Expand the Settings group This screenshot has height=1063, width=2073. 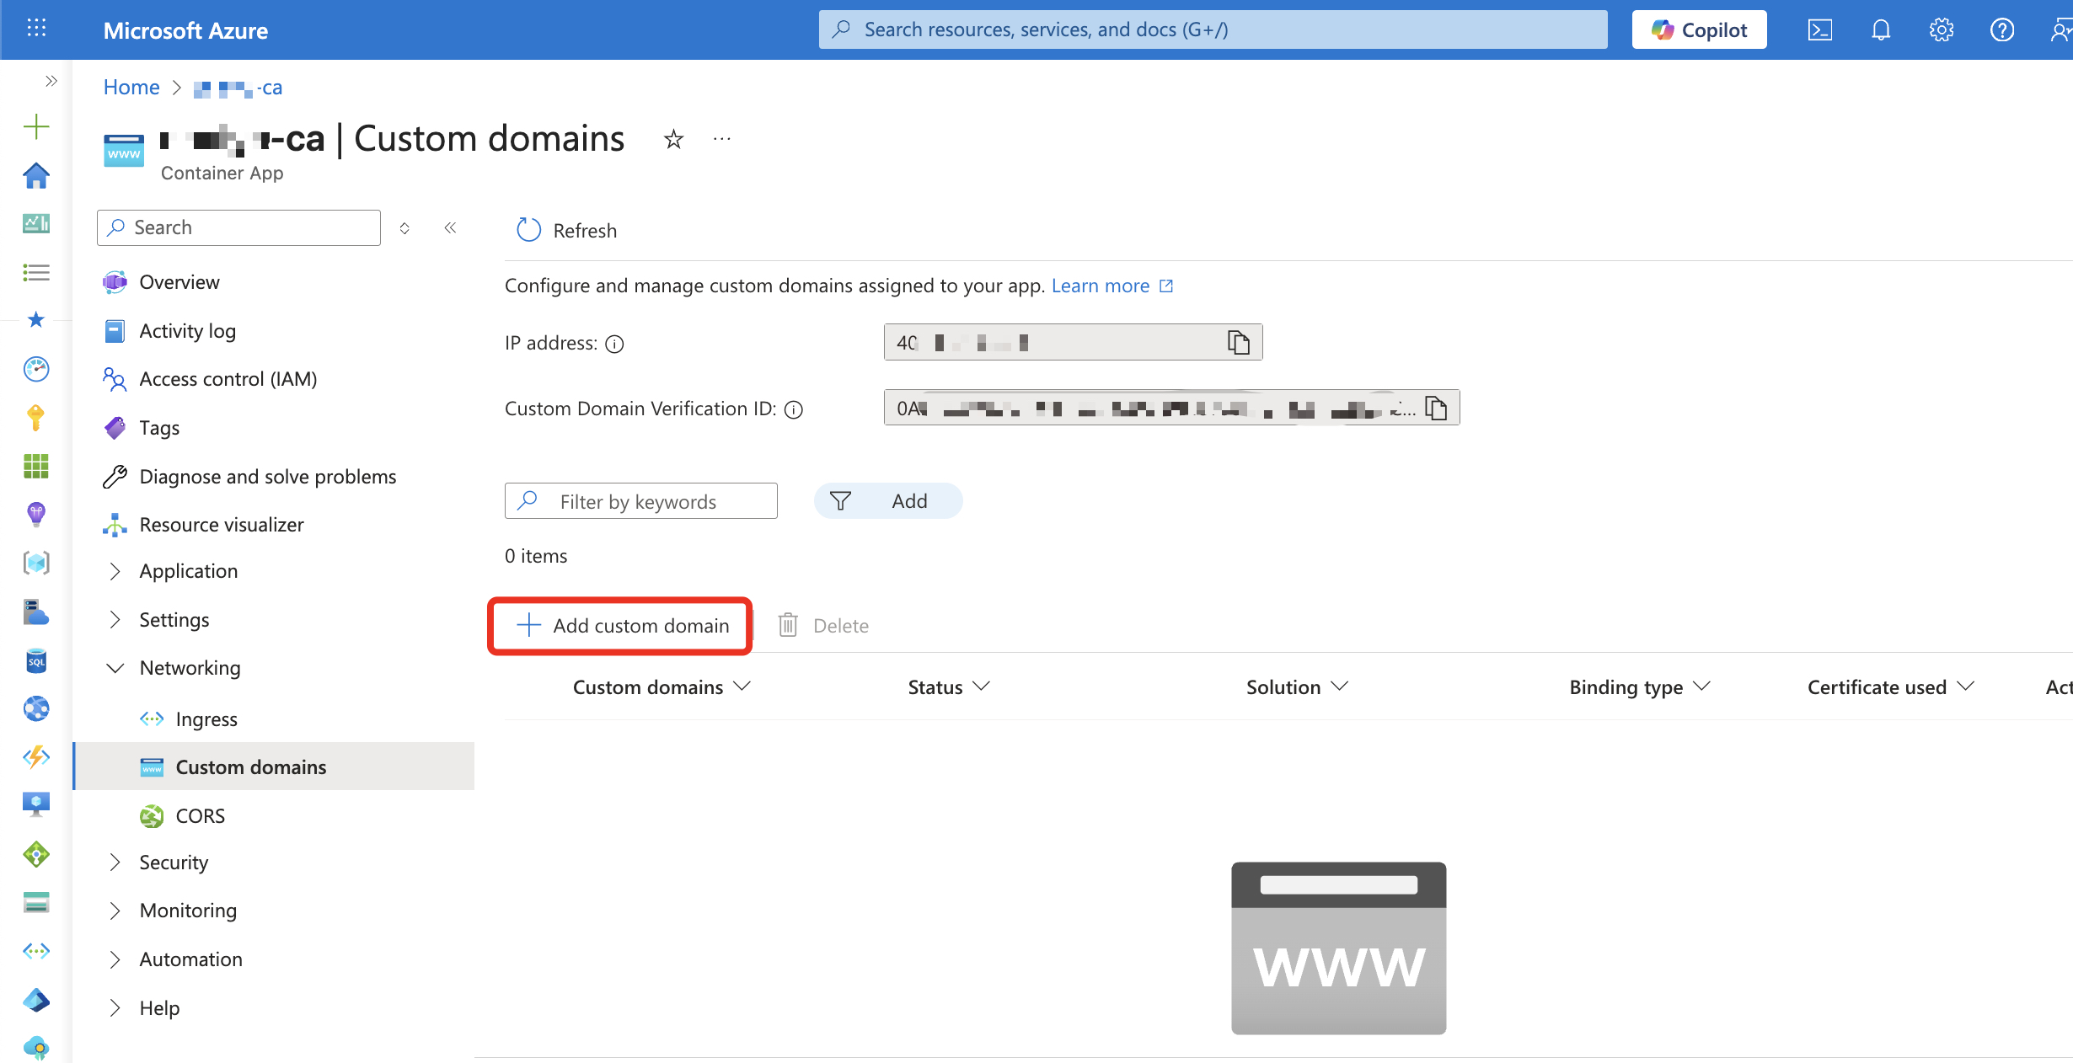pyautogui.click(x=174, y=620)
